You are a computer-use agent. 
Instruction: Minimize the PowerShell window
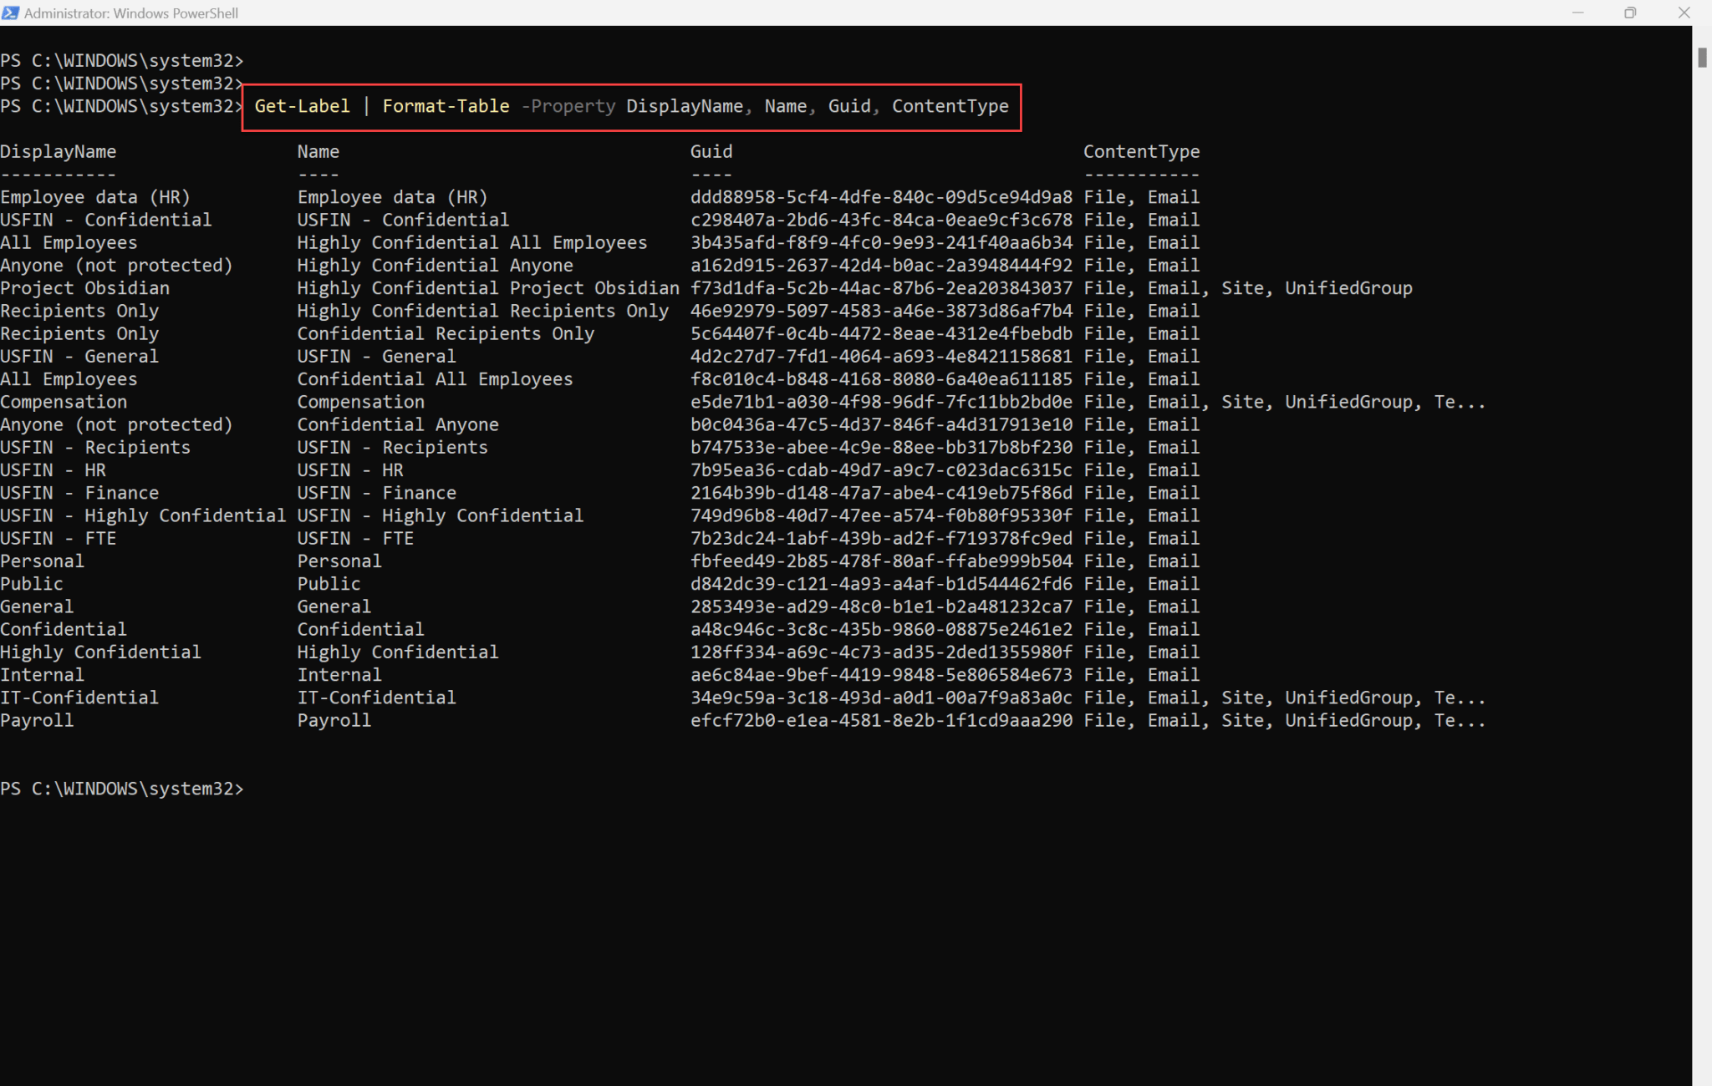tap(1578, 13)
